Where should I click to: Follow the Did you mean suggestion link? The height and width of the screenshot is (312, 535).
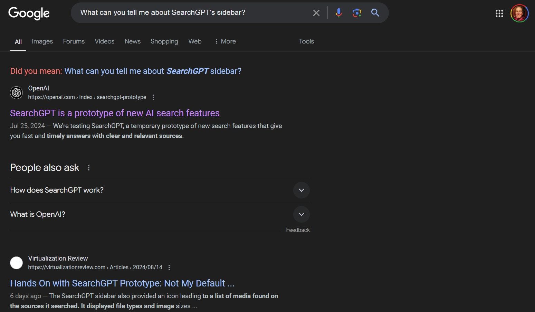click(153, 71)
